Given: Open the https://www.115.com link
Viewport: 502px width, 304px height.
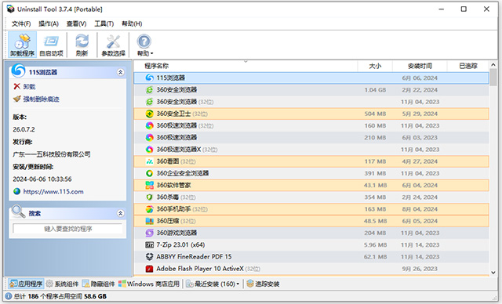Looking at the screenshot, I should pyautogui.click(x=53, y=191).
